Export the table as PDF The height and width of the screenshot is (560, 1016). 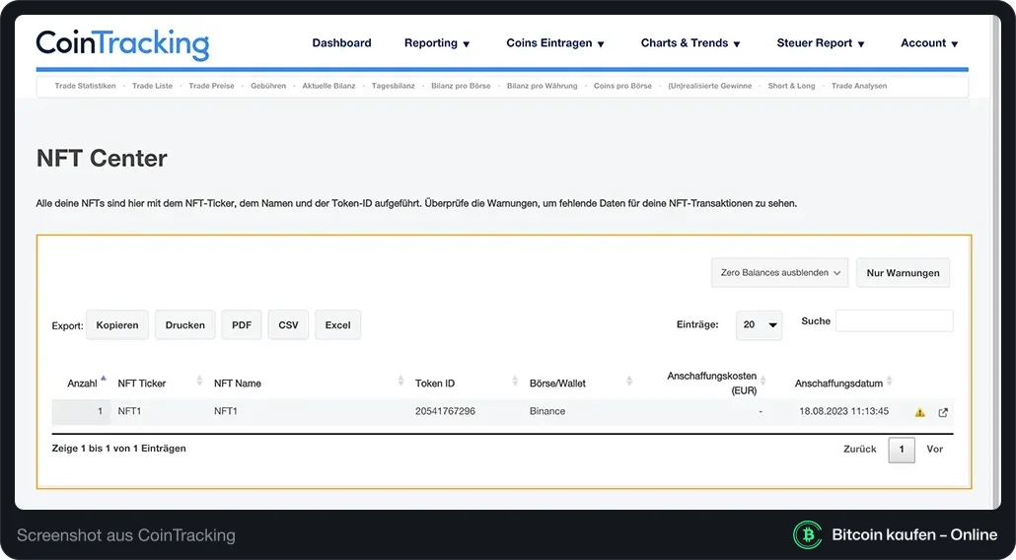point(242,325)
